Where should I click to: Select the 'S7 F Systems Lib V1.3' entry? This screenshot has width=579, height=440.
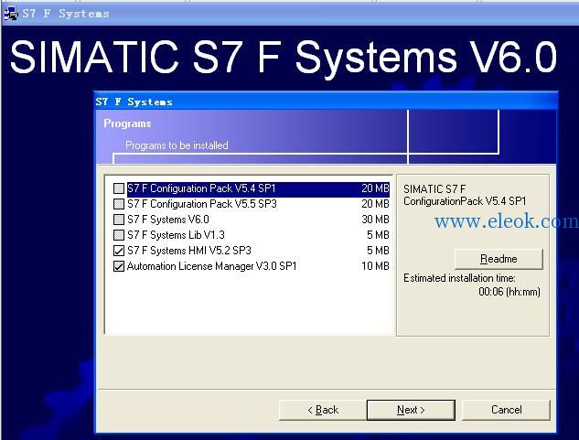point(176,235)
